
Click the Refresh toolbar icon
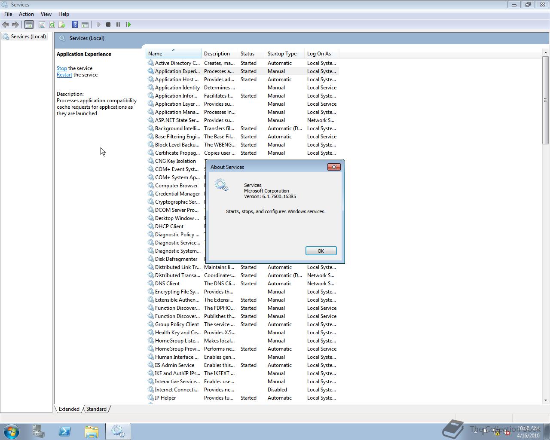click(52, 24)
